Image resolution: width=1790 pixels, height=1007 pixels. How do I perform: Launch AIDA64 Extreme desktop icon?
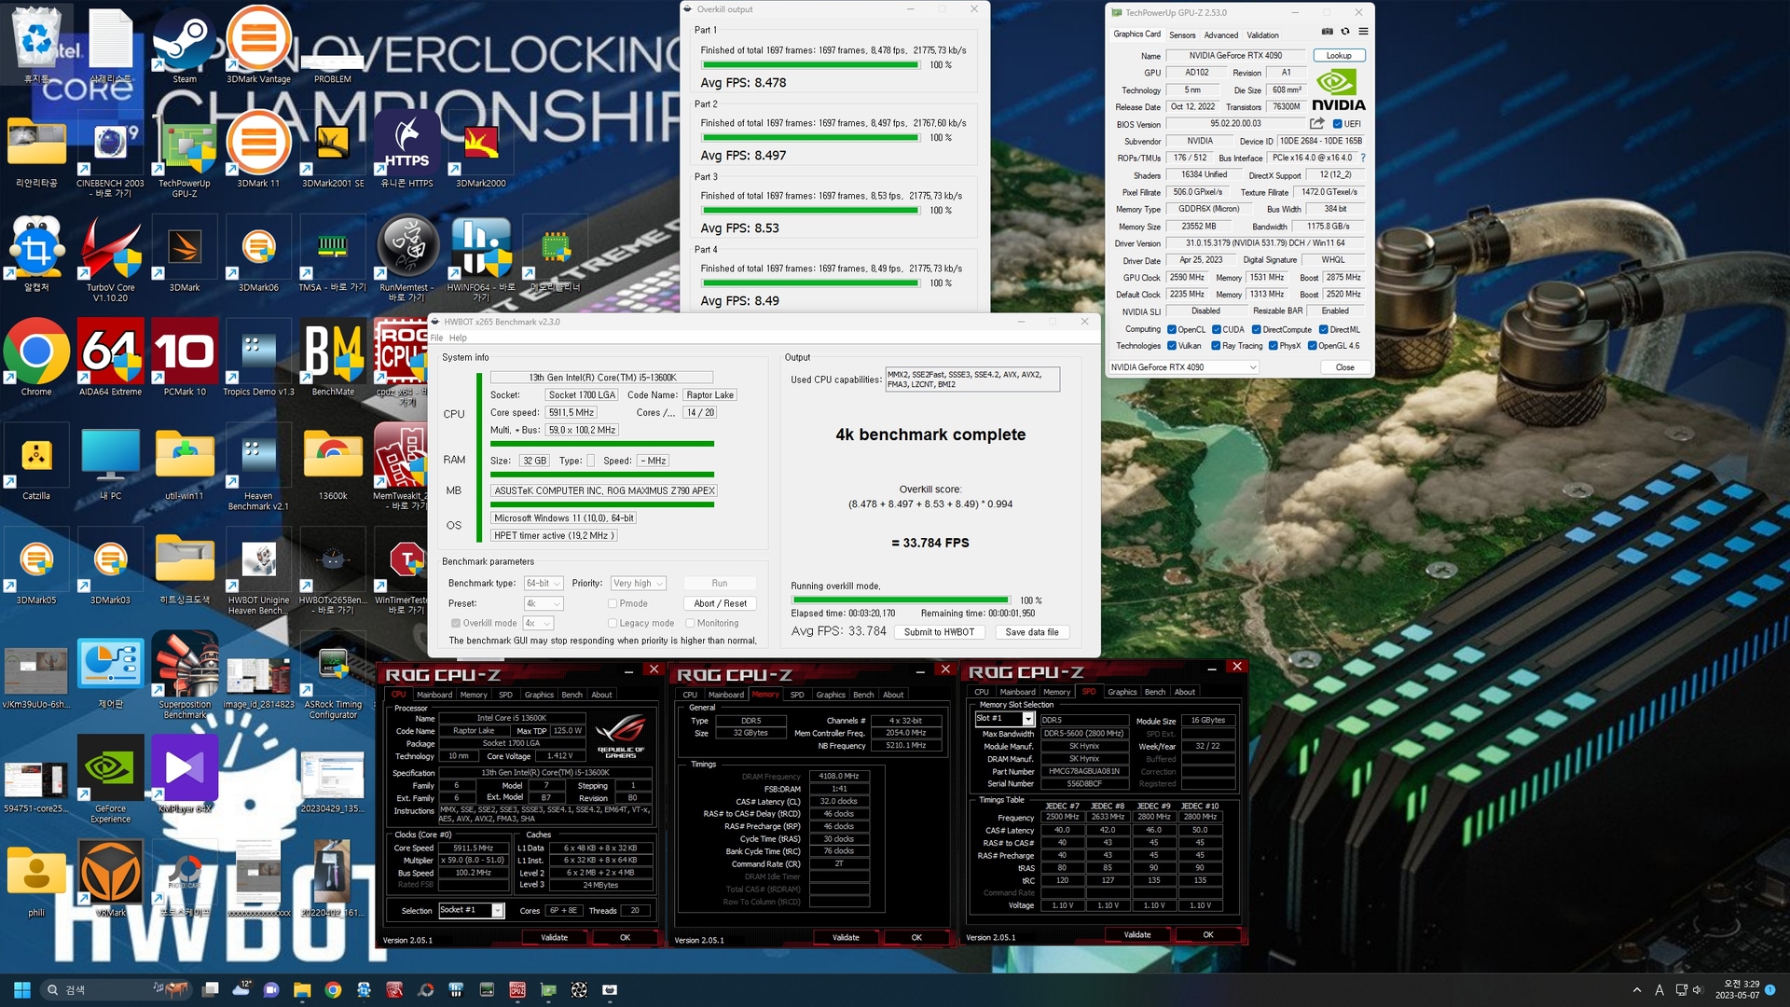coord(110,358)
